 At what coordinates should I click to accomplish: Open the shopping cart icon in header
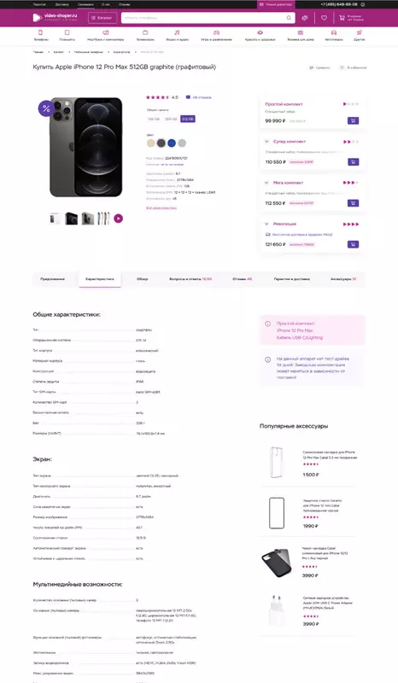tap(342, 18)
